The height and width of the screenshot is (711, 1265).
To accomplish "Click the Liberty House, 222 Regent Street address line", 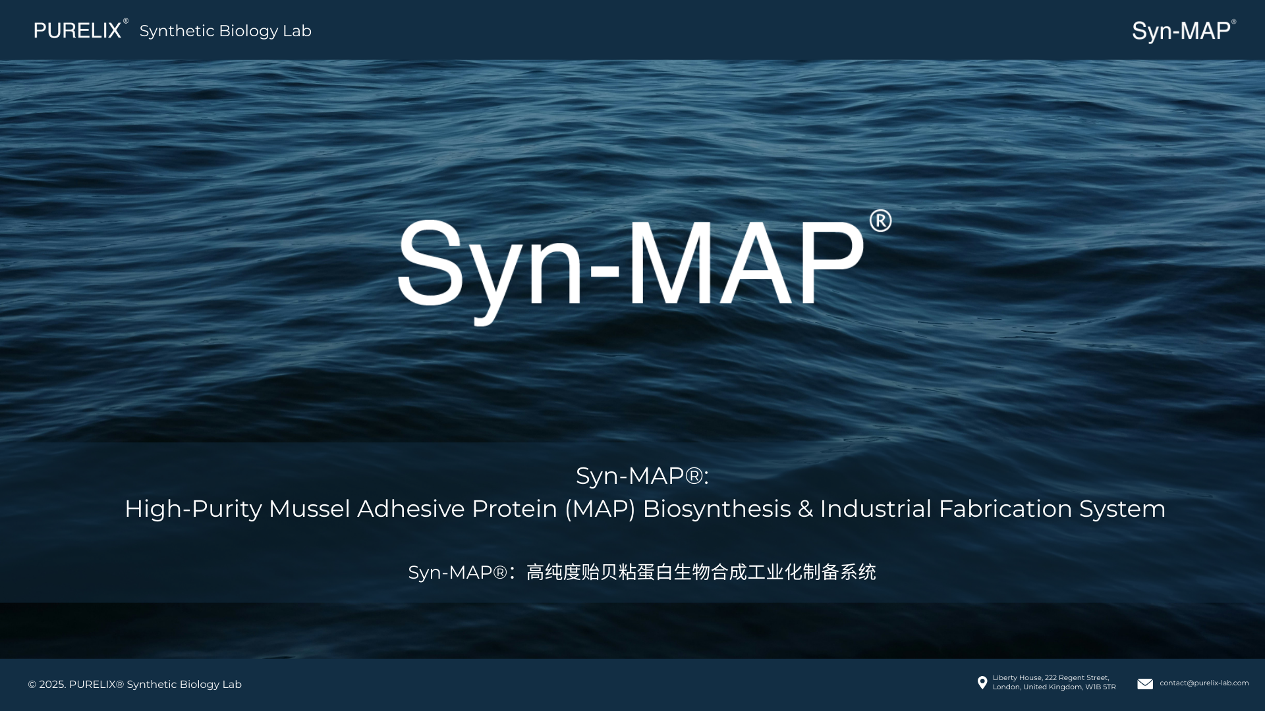I will [x=1050, y=677].
